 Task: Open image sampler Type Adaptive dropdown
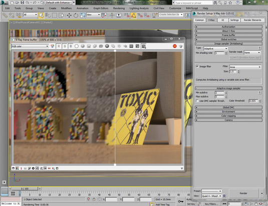tap(215, 49)
